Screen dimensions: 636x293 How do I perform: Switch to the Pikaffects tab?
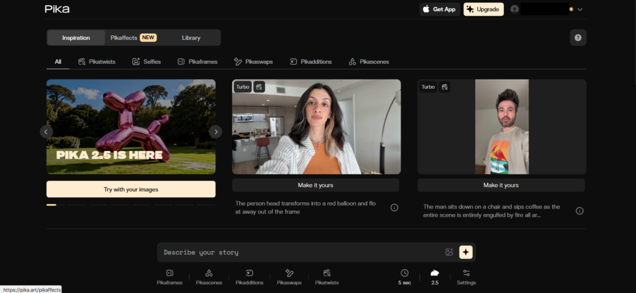click(133, 38)
